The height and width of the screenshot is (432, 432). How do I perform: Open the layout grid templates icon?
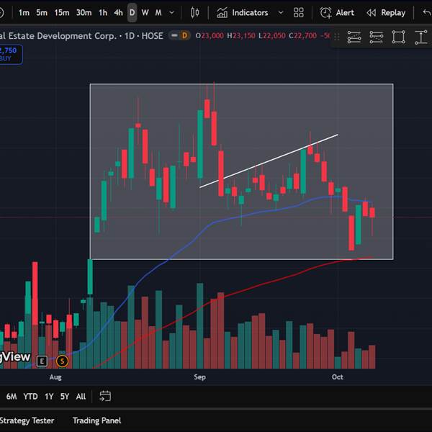(x=298, y=13)
